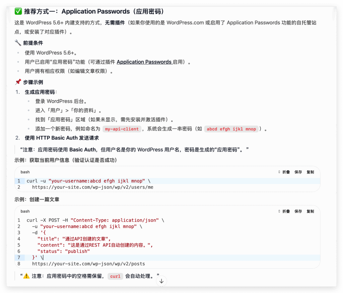Click the inline password 'abcd efgh ijkl mnop'
The width and height of the screenshot is (343, 293).
(x=231, y=129)
